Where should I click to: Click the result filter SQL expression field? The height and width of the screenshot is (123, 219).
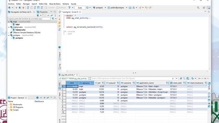tap(131, 79)
